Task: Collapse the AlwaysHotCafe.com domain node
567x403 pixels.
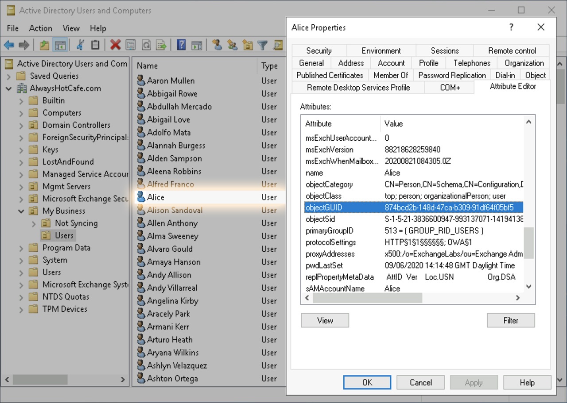Action: click(x=9, y=88)
